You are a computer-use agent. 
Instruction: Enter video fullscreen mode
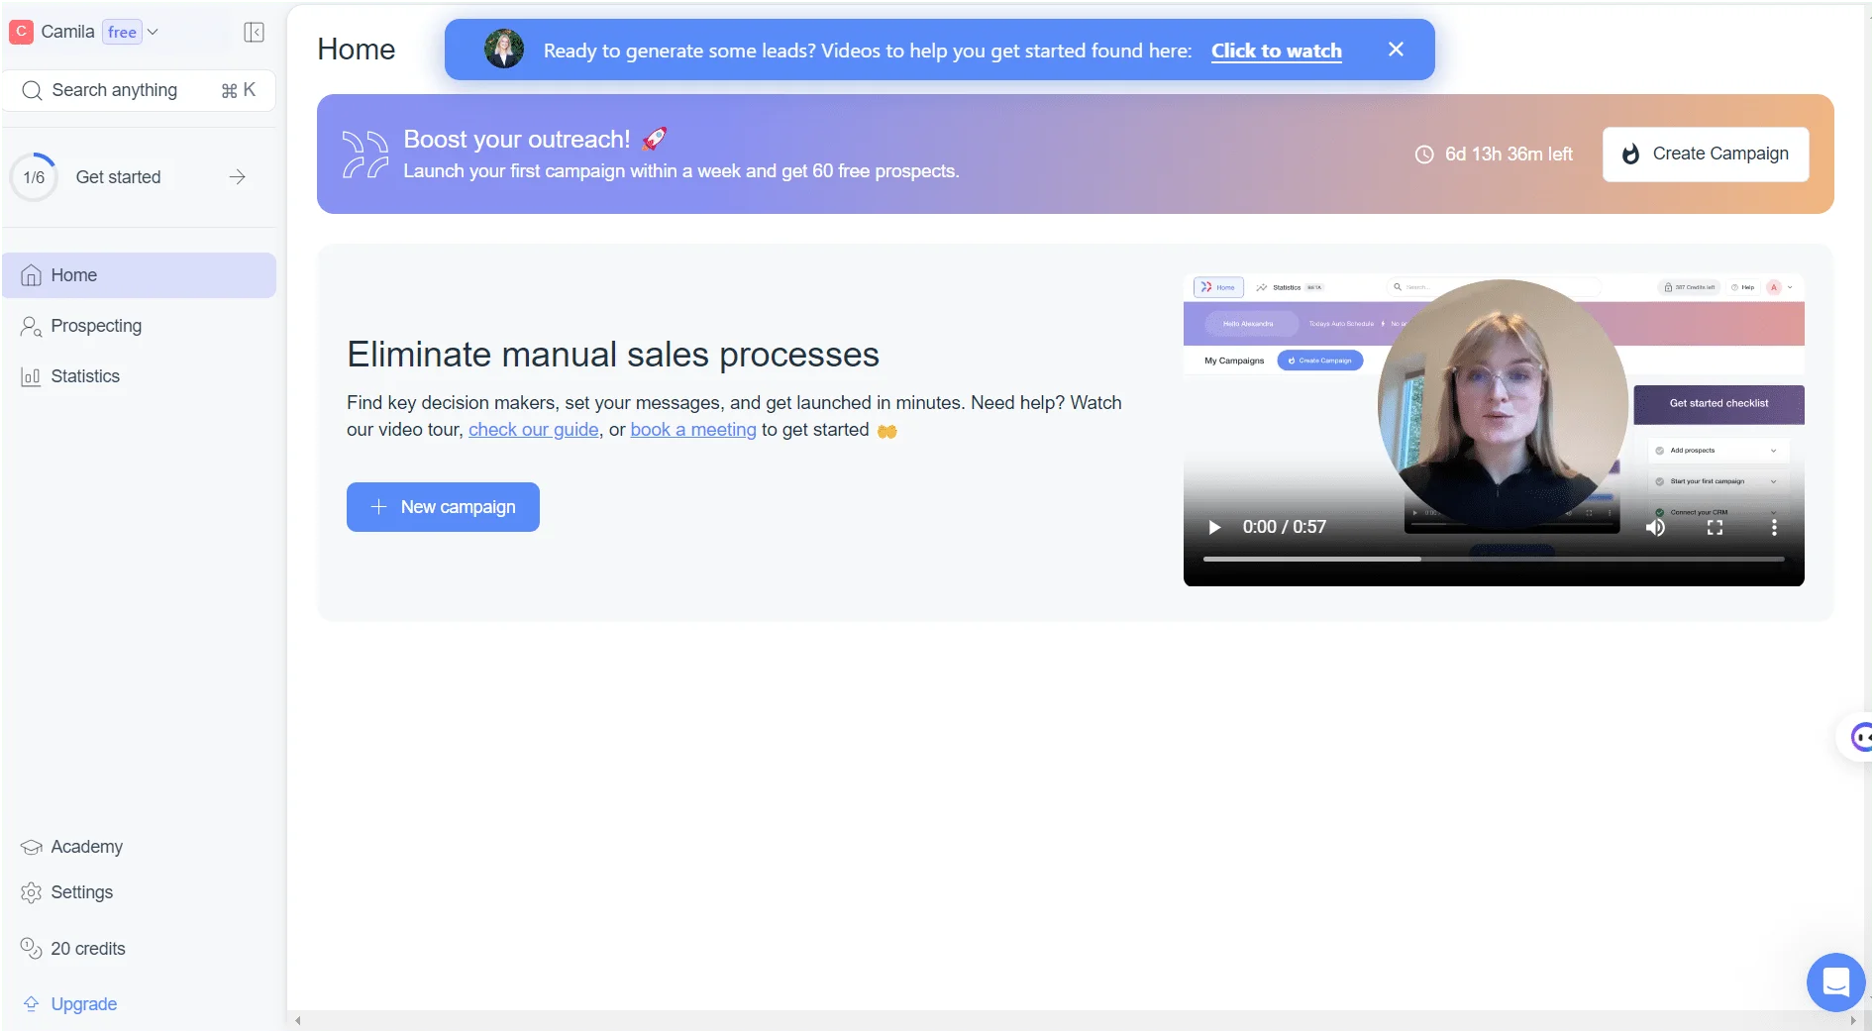pyautogui.click(x=1715, y=528)
